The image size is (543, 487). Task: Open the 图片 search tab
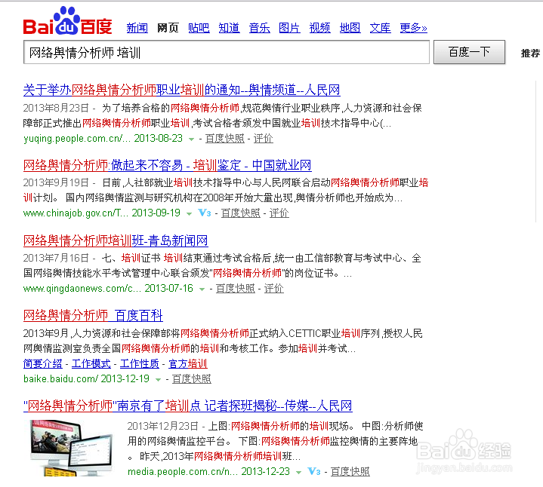pos(289,28)
